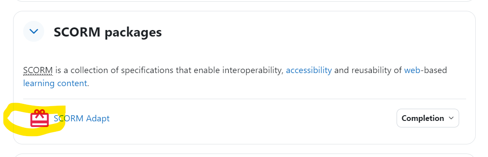Image resolution: width=488 pixels, height=157 pixels.
Task: Open the Completion dropdown button
Action: click(428, 118)
